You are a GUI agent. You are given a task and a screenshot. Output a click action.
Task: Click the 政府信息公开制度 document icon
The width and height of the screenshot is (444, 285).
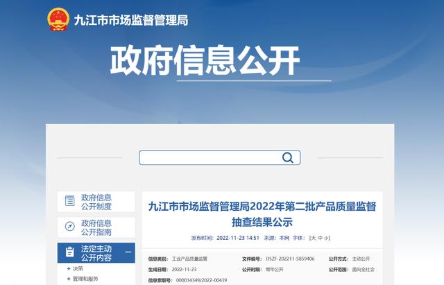[69, 202]
